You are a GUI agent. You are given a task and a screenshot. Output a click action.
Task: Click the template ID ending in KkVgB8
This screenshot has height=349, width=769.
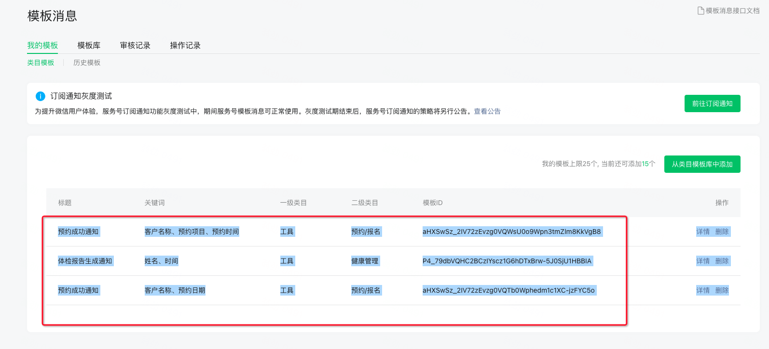tap(511, 232)
